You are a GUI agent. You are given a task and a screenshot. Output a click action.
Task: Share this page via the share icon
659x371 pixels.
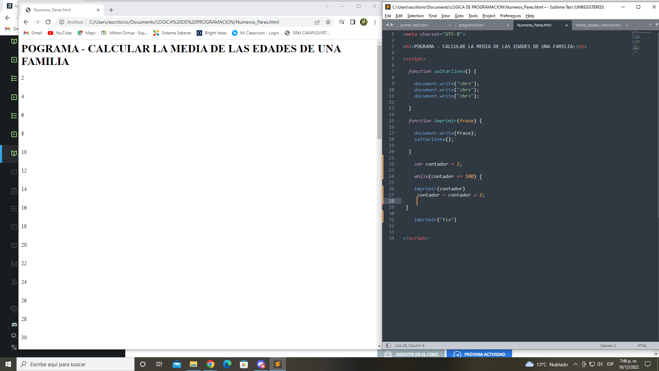point(317,22)
